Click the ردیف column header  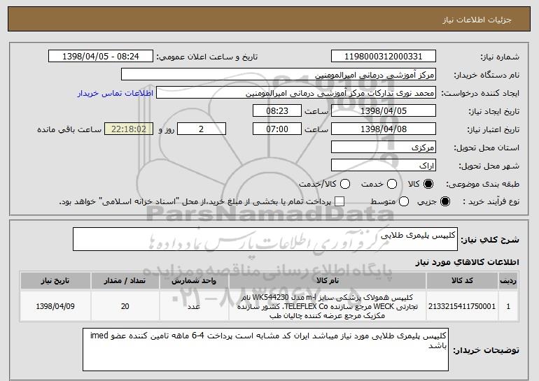point(508,281)
